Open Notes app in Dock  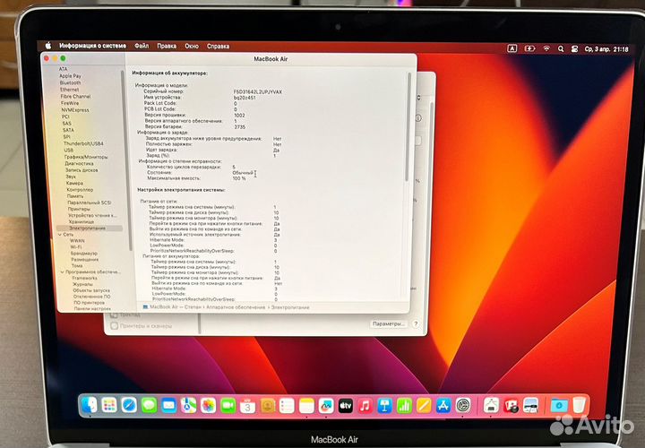(x=306, y=406)
